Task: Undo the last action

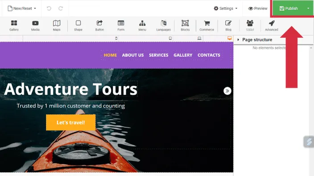Action: [x=49, y=8]
